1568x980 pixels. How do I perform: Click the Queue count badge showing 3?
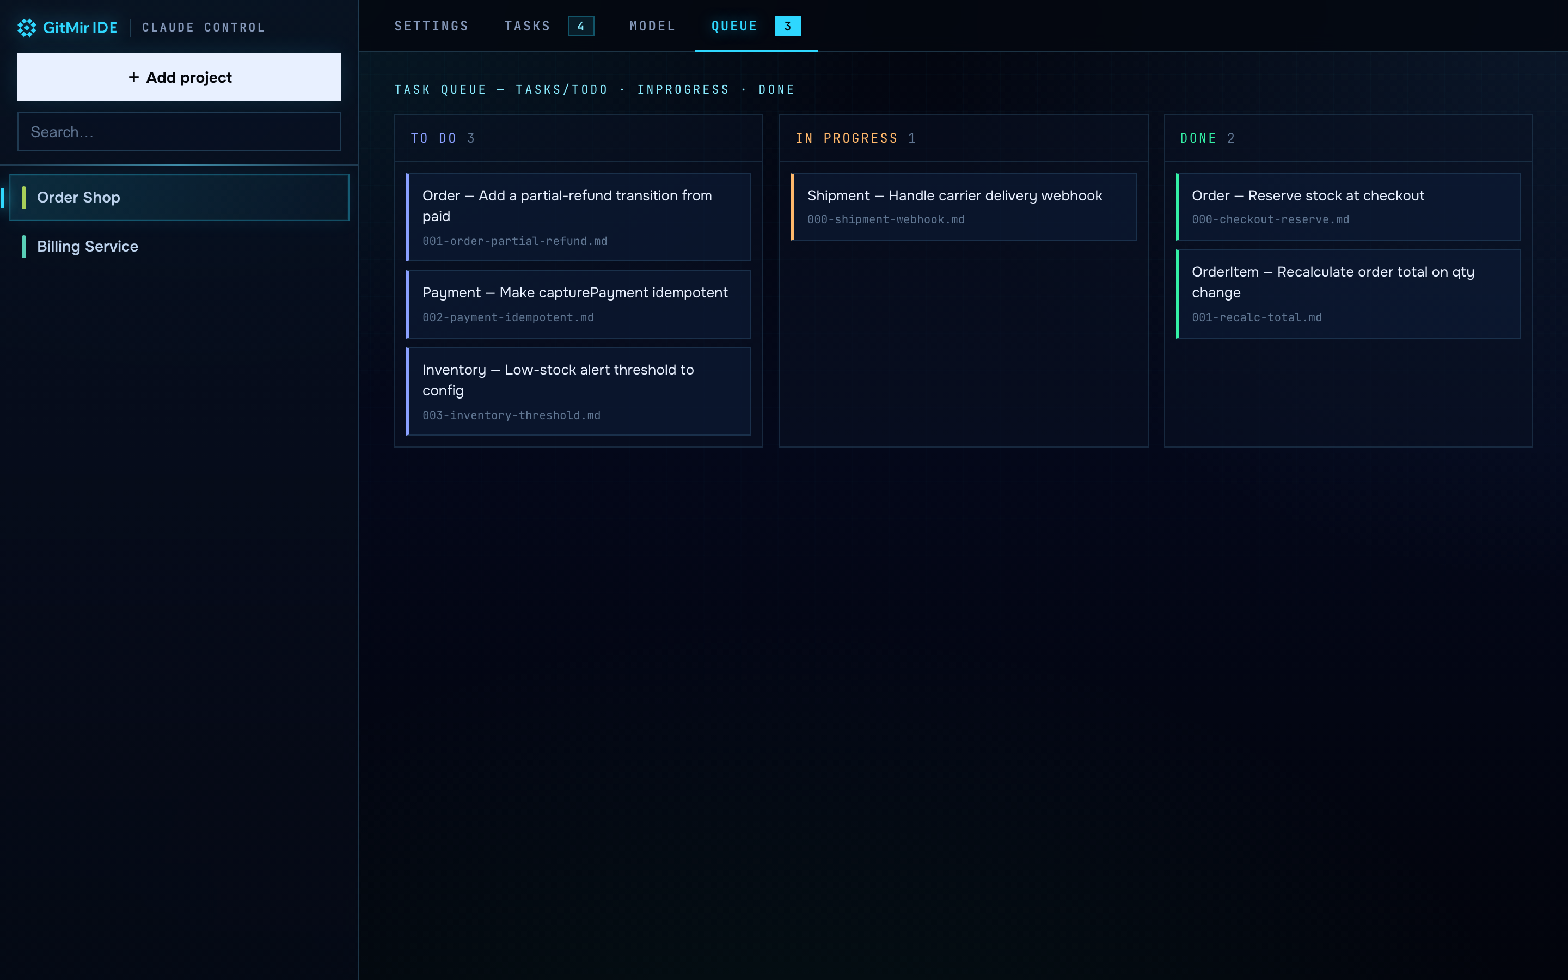click(788, 26)
